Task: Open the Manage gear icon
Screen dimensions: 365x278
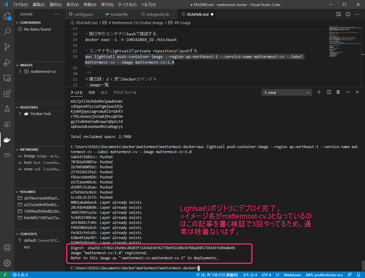Action: tap(7, 263)
